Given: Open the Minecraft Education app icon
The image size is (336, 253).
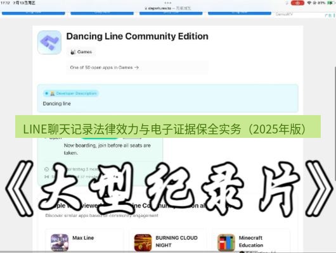Looking at the screenshot, I should (226, 242).
